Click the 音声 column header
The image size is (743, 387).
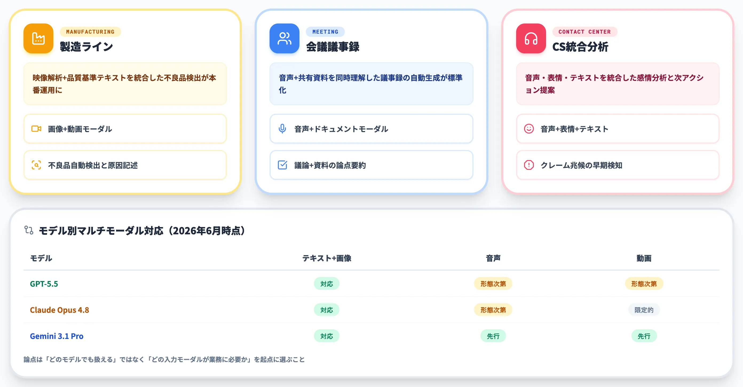click(493, 258)
